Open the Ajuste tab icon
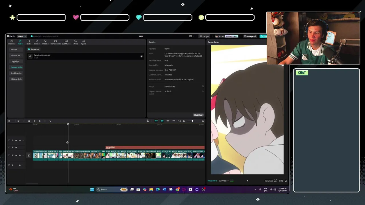The height and width of the screenshot is (205, 365). click(x=84, y=41)
